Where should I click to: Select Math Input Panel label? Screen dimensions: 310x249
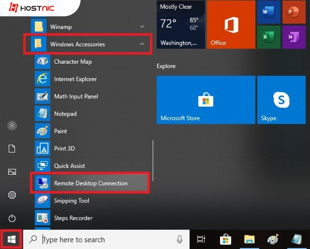tap(76, 97)
